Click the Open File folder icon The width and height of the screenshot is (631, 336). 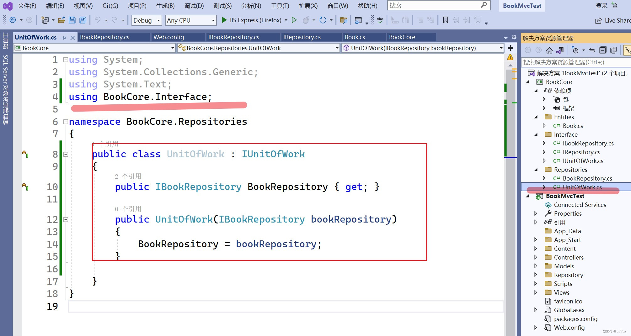click(61, 20)
